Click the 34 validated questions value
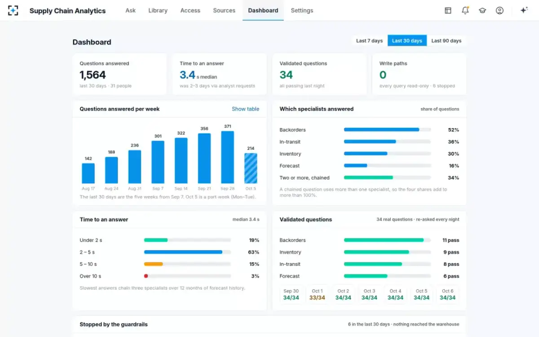The image size is (539, 337). tap(286, 75)
